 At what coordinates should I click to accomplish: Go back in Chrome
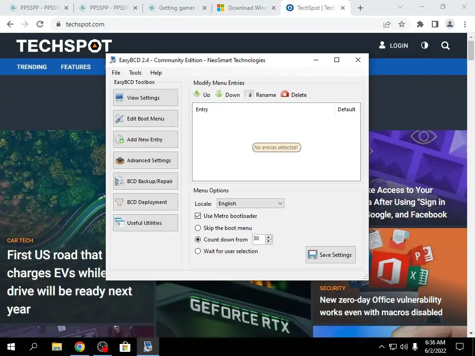(10, 24)
